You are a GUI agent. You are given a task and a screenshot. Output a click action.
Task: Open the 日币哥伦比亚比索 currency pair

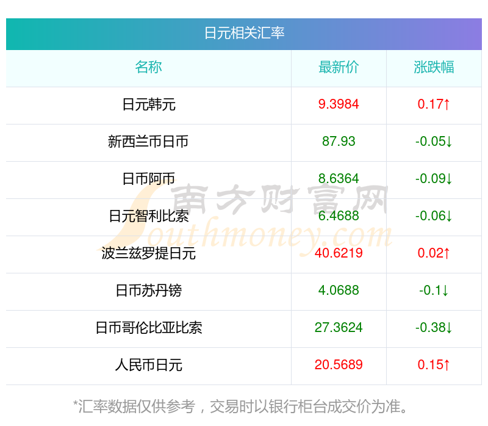coord(149,328)
